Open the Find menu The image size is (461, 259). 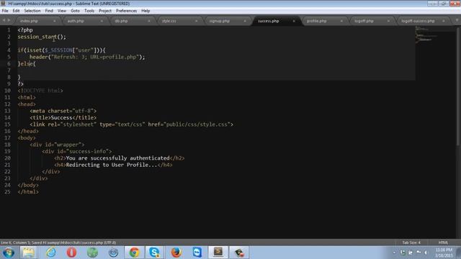tap(49, 11)
